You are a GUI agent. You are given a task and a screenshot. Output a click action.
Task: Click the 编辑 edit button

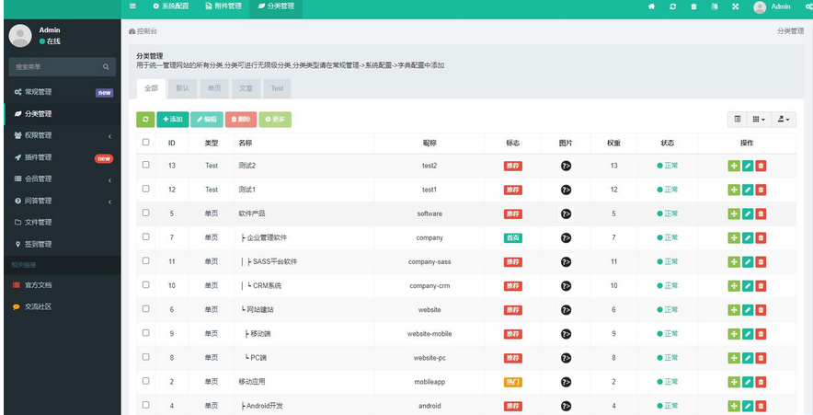coord(206,120)
